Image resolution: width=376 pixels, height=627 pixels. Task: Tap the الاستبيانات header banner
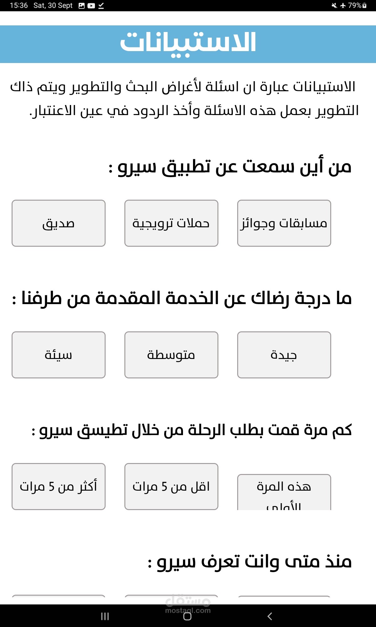coord(188,44)
